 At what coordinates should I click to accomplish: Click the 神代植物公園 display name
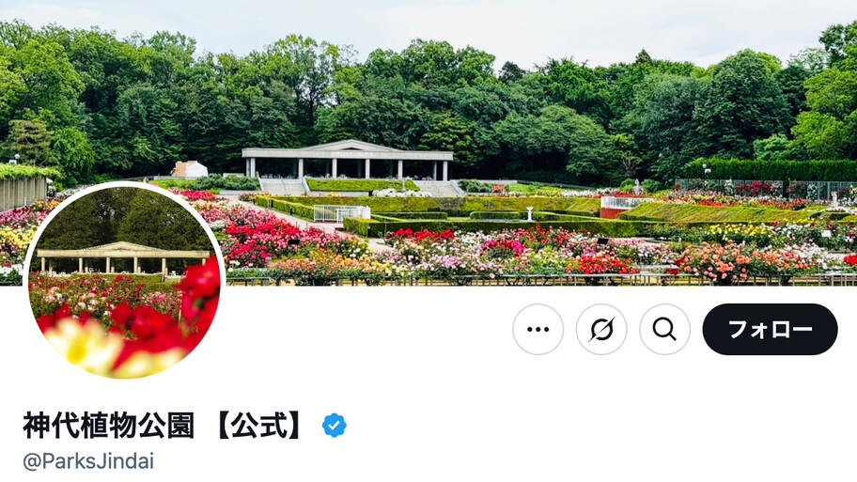[x=108, y=426]
